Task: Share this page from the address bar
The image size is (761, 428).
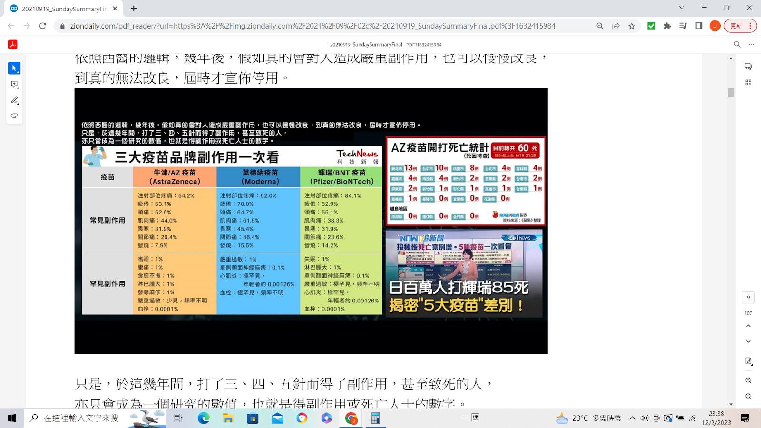Action: (x=616, y=26)
